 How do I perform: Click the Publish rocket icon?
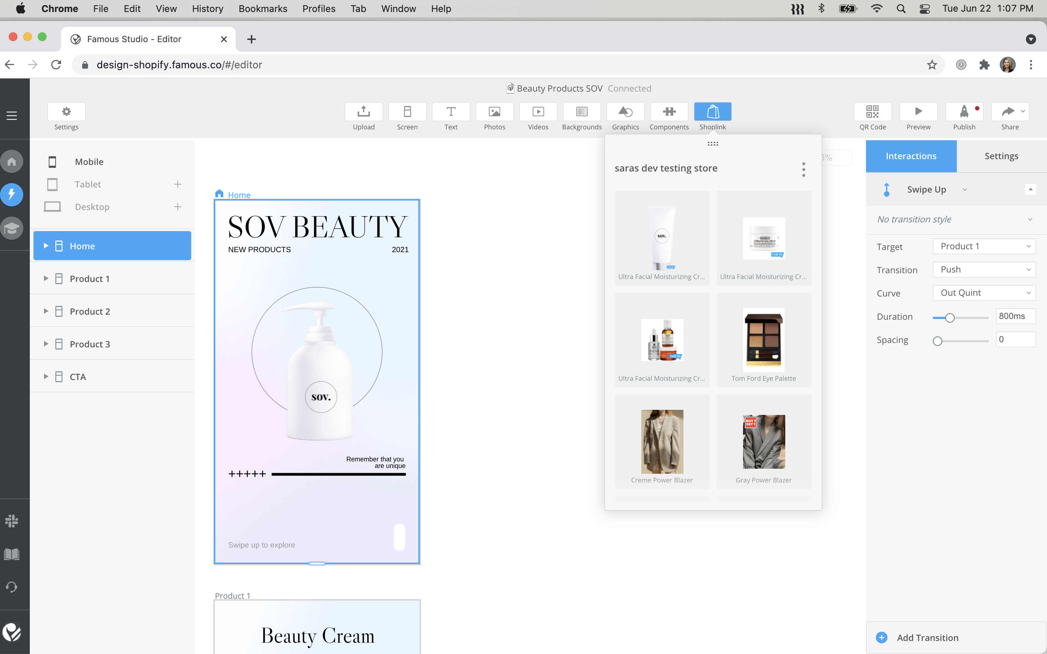pos(964,112)
